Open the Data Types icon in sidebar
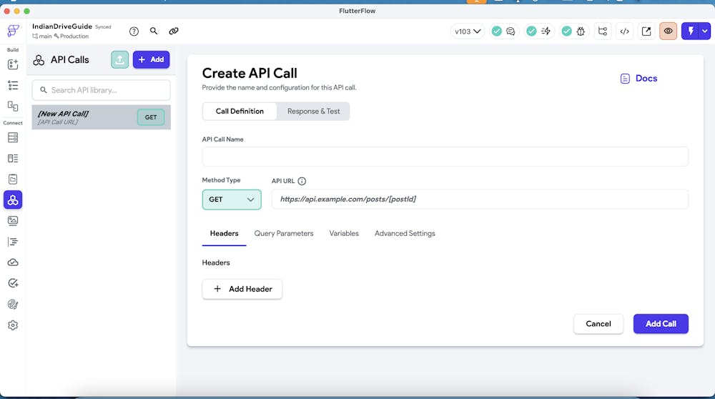715x399 pixels. 13,158
